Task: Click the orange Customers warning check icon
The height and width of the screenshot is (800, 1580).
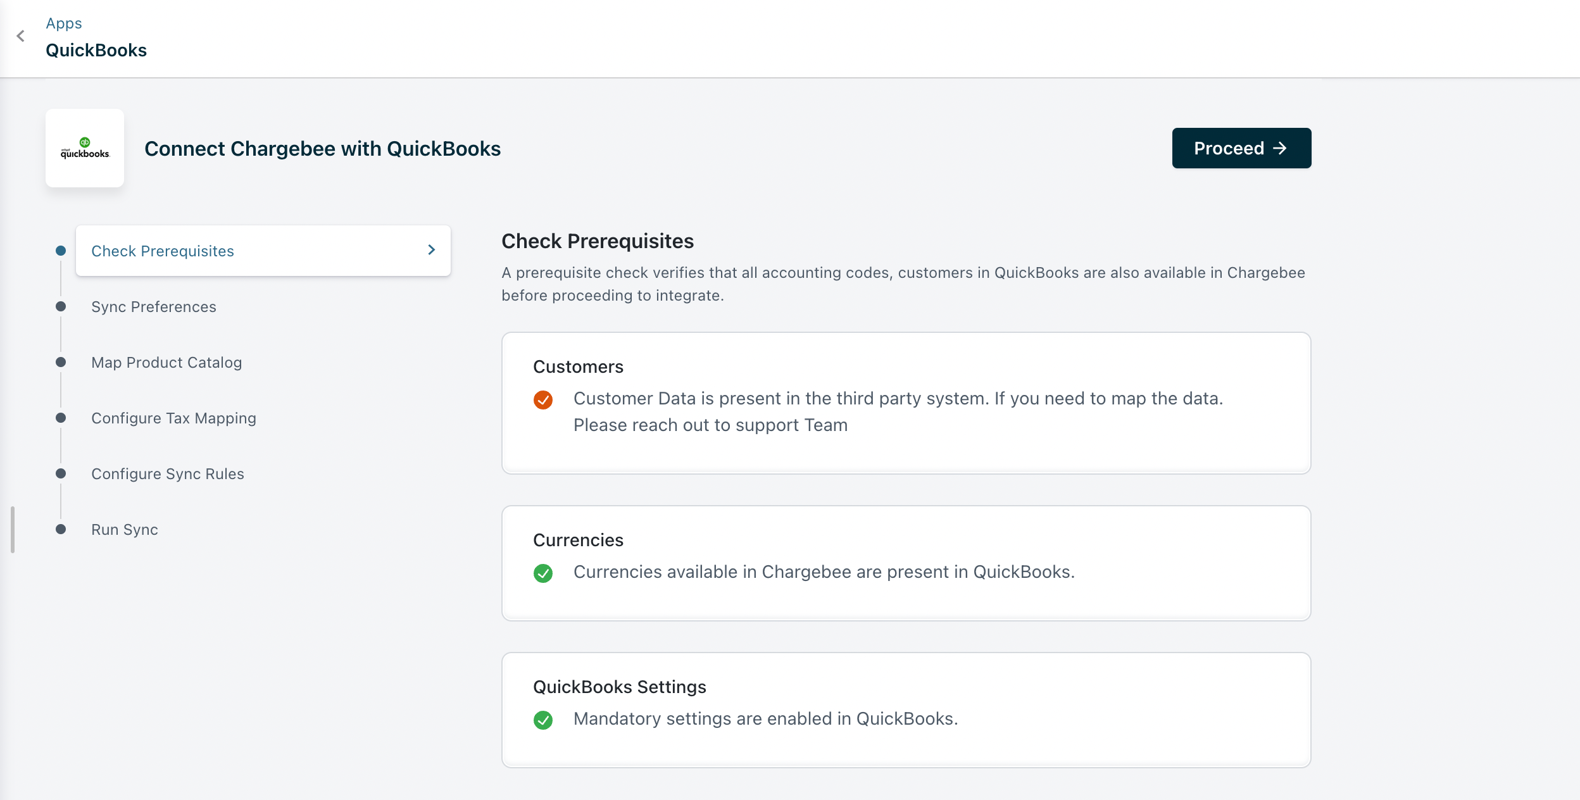Action: 543,400
